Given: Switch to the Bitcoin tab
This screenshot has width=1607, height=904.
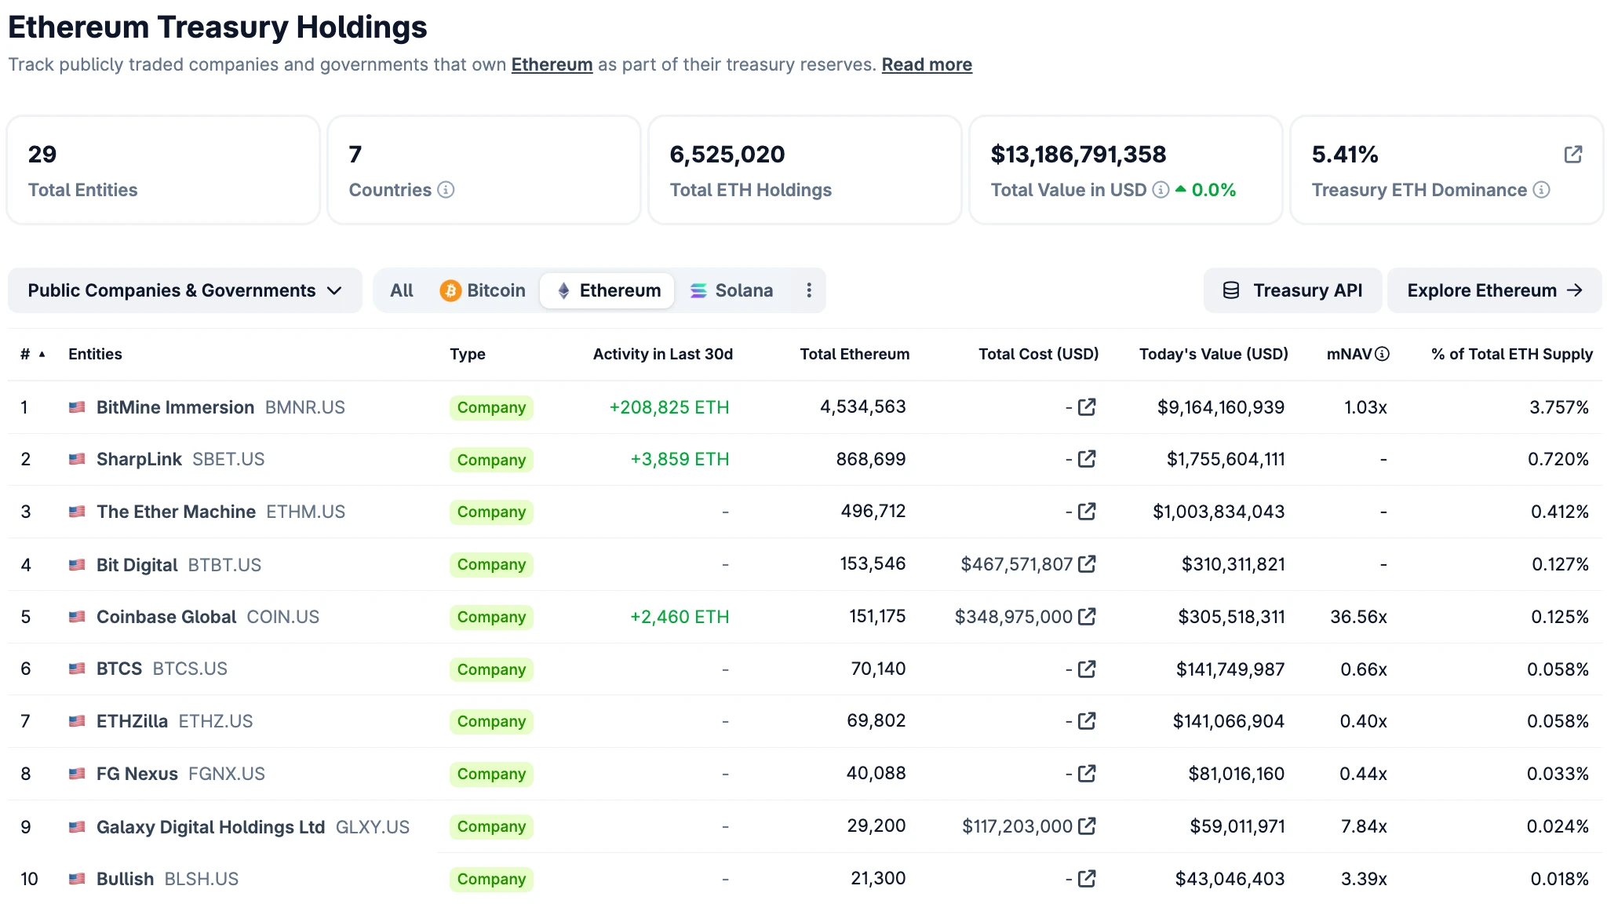Looking at the screenshot, I should [x=483, y=290].
